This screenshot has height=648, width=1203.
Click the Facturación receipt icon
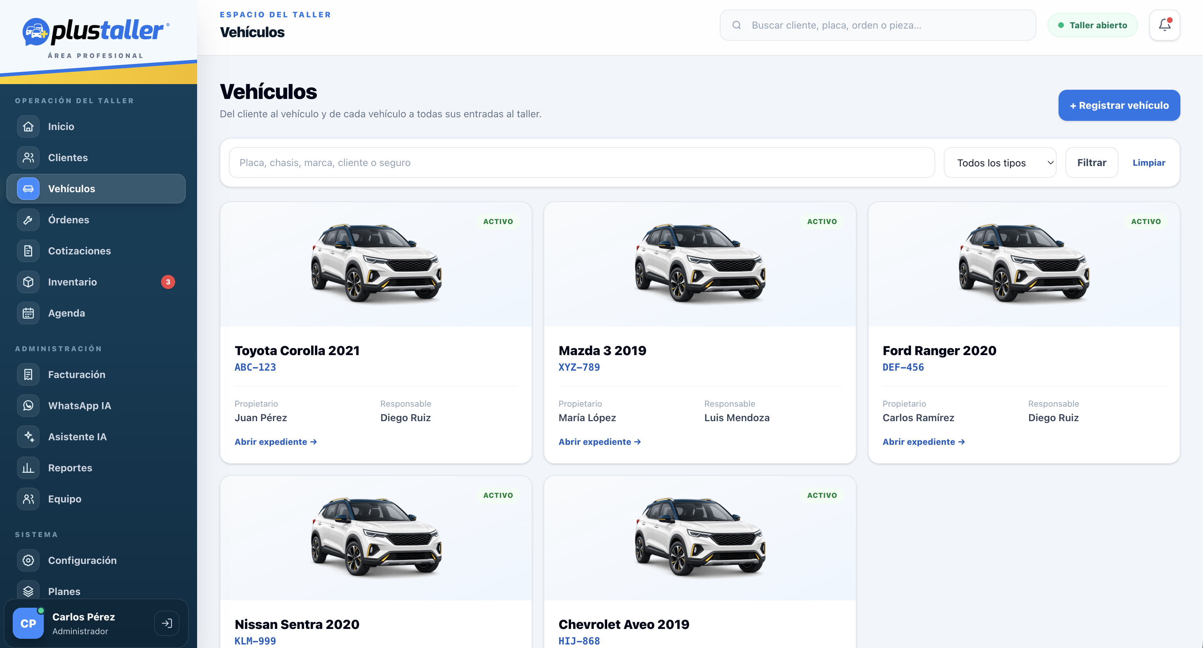[28, 375]
